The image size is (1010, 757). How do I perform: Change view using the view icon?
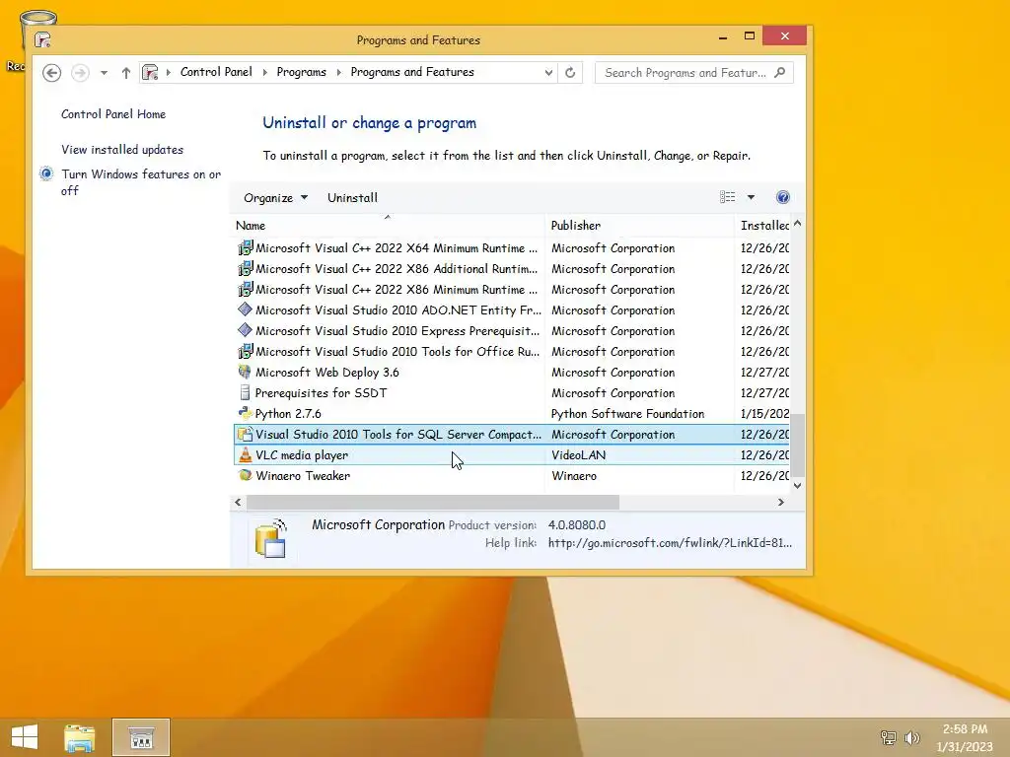pyautogui.click(x=727, y=197)
